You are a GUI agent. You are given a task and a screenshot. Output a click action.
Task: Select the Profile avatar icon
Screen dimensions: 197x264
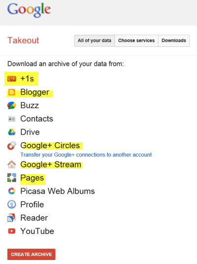[12, 204]
